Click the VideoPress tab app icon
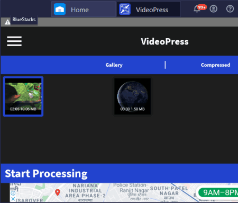This screenshot has width=238, height=203. [x=125, y=9]
